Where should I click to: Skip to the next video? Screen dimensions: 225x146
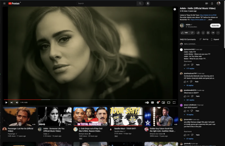coord(12,102)
